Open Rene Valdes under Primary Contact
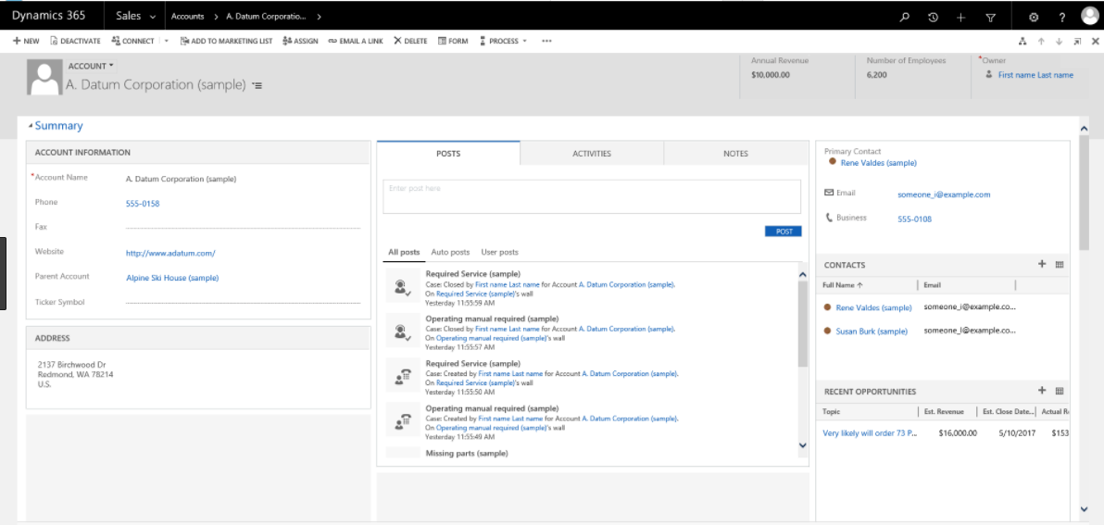This screenshot has height=525, width=1104. click(x=879, y=163)
